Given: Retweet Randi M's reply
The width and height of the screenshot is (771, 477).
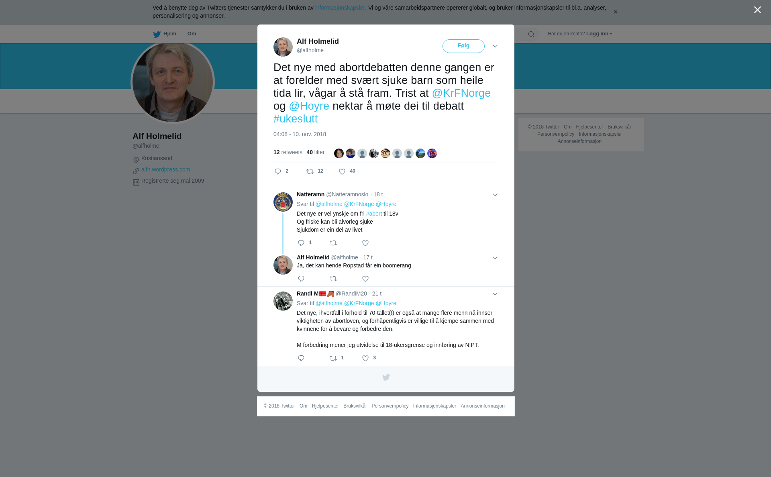Looking at the screenshot, I should pos(333,358).
